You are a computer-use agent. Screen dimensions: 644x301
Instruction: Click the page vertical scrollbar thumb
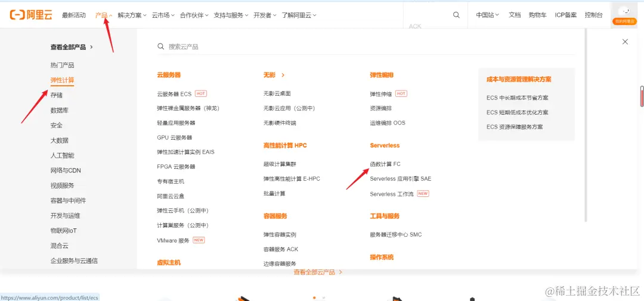tap(642, 95)
